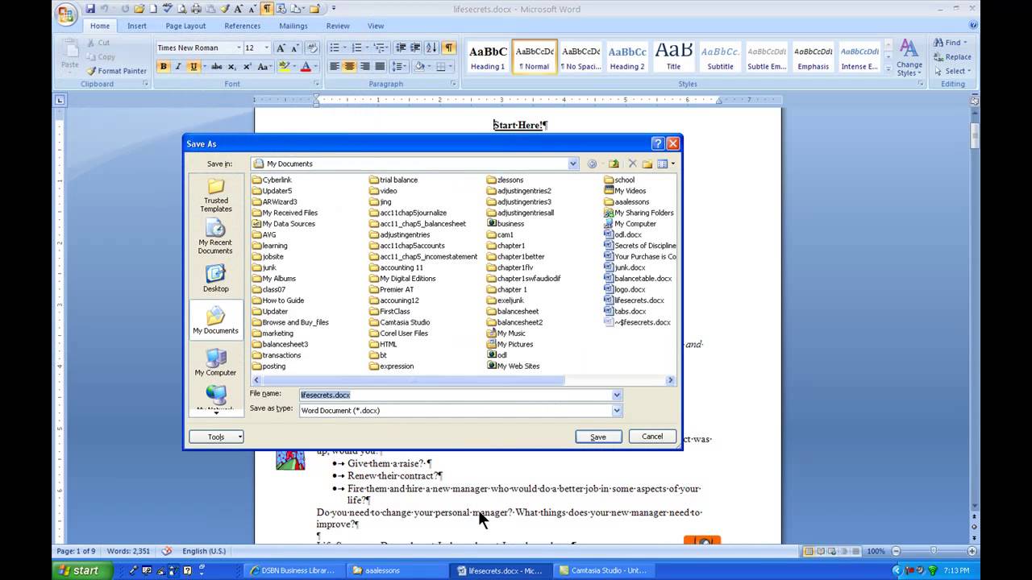Click the Format Painter button
Image resolution: width=1032 pixels, height=580 pixels.
[x=116, y=71]
